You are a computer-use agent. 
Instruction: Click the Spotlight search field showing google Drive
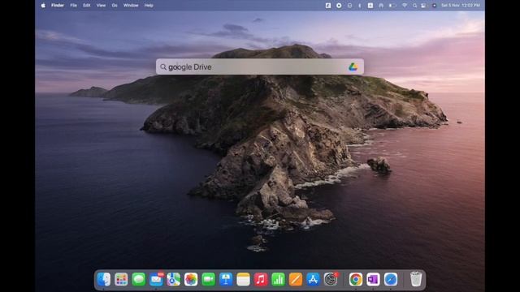[260, 67]
